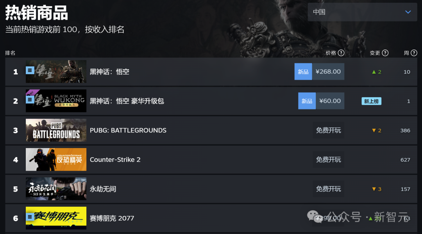The image size is (422, 234).
Task: Click the wishlist list icon on 黑神话：悟空 thumbnail
Action: click(30, 70)
